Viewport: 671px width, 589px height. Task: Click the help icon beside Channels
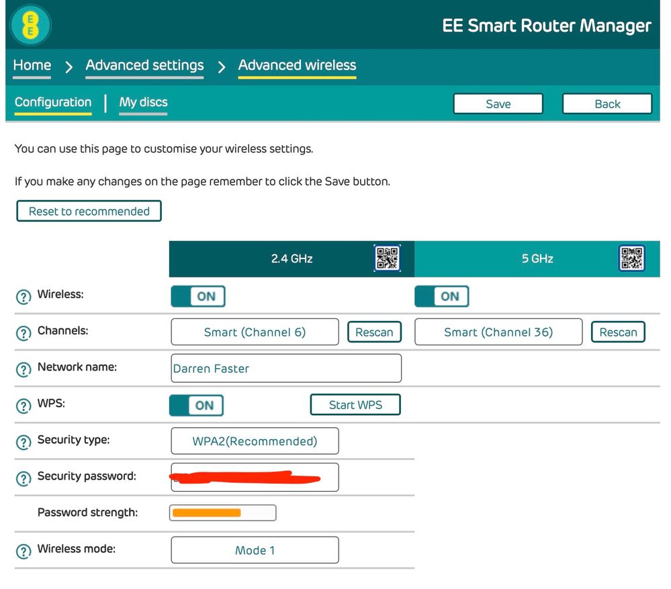[x=24, y=333]
